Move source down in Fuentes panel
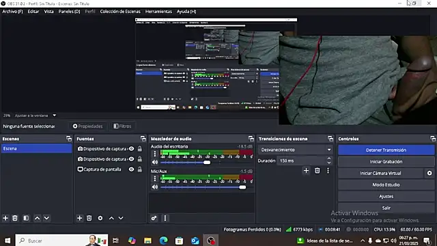This screenshot has width=437, height=246. 121,218
